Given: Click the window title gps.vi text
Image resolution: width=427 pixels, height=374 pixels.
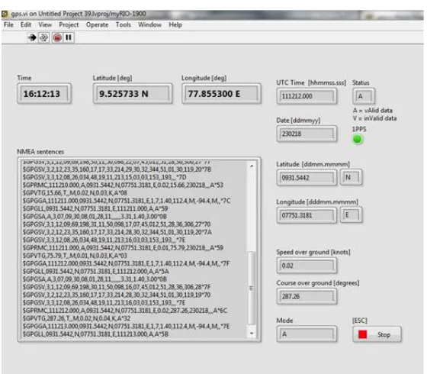Looking at the screenshot, I should coord(79,14).
